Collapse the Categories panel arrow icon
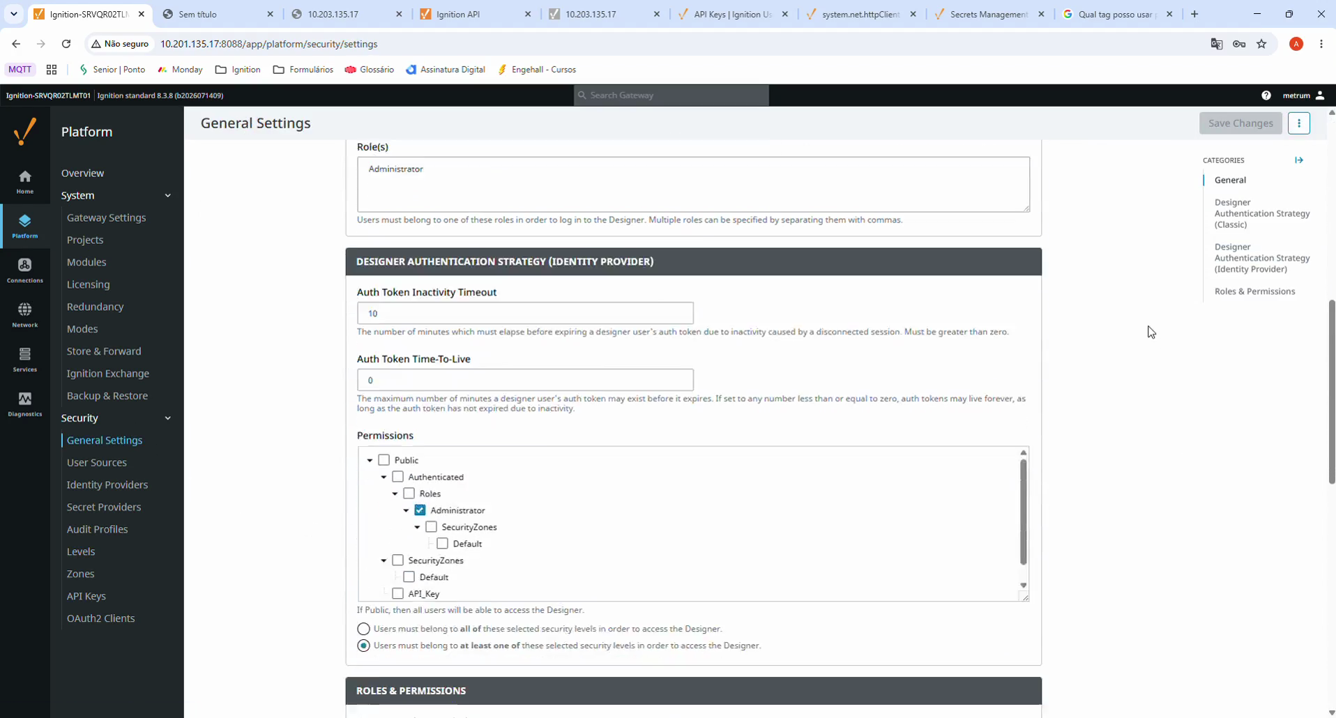 [x=1299, y=160]
